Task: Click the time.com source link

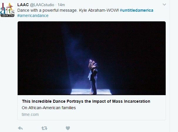Action: [30, 114]
